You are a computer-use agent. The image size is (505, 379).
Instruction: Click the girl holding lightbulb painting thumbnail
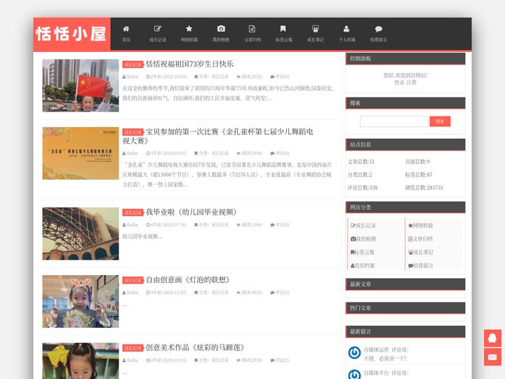(81, 301)
